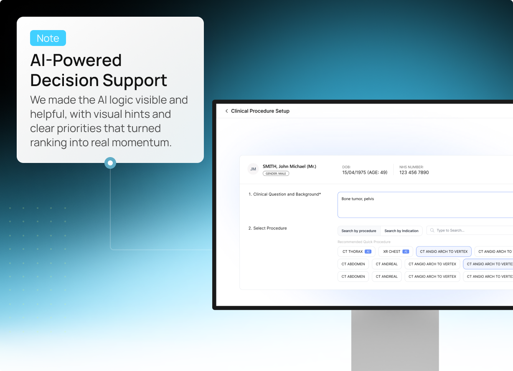Click the blue Note label badge

pos(48,38)
